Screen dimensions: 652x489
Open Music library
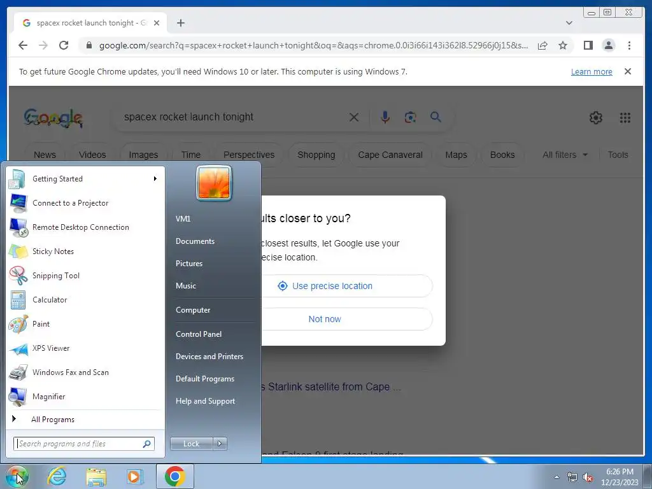[x=185, y=286]
